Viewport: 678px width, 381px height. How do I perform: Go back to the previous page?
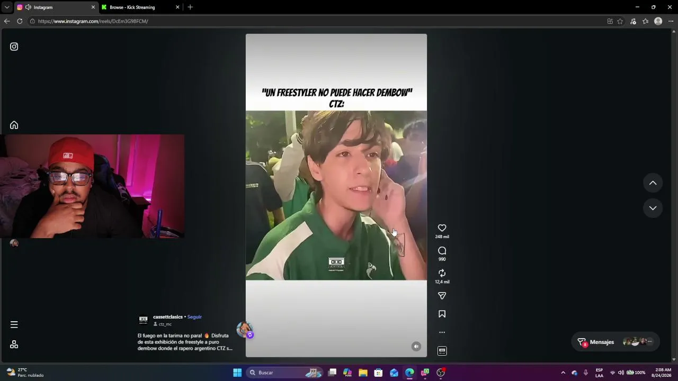coord(7,21)
